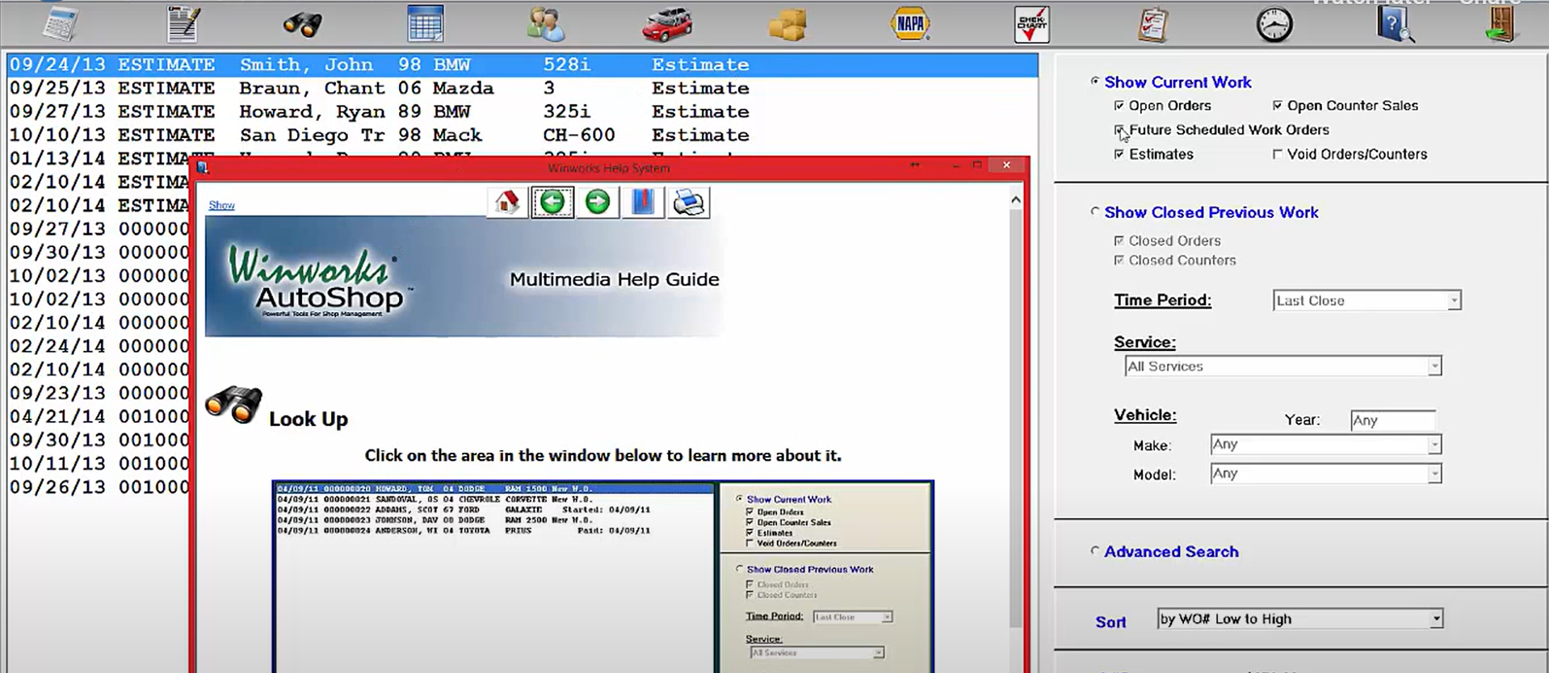Toggle the Open Counter Sales checkbox
Viewport: 1549px width, 673px height.
(x=1277, y=106)
